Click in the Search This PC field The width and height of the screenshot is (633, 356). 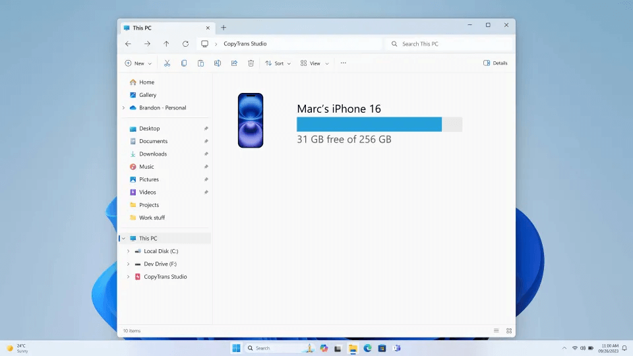(448, 44)
